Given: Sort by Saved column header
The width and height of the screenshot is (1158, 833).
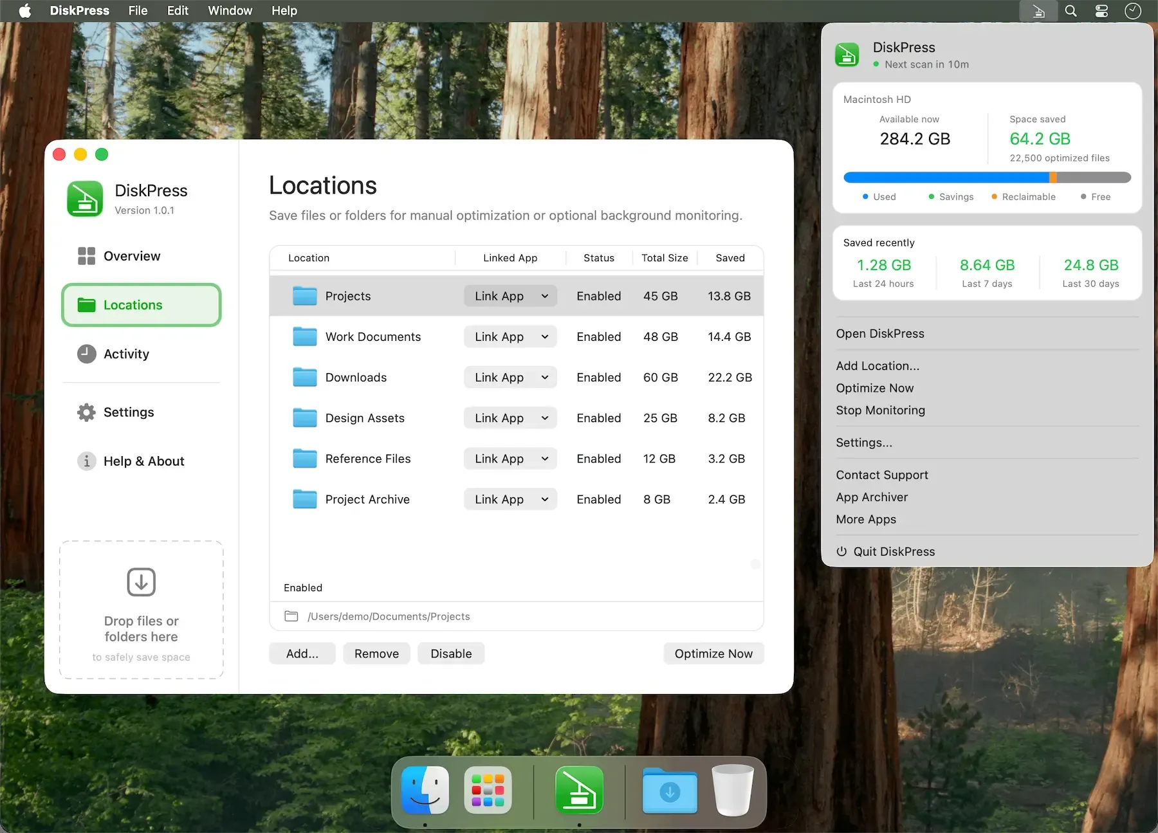Looking at the screenshot, I should click(x=730, y=258).
